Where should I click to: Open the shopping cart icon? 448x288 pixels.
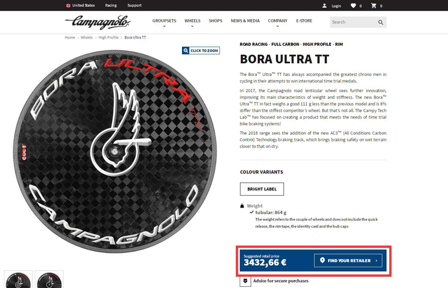(x=374, y=6)
